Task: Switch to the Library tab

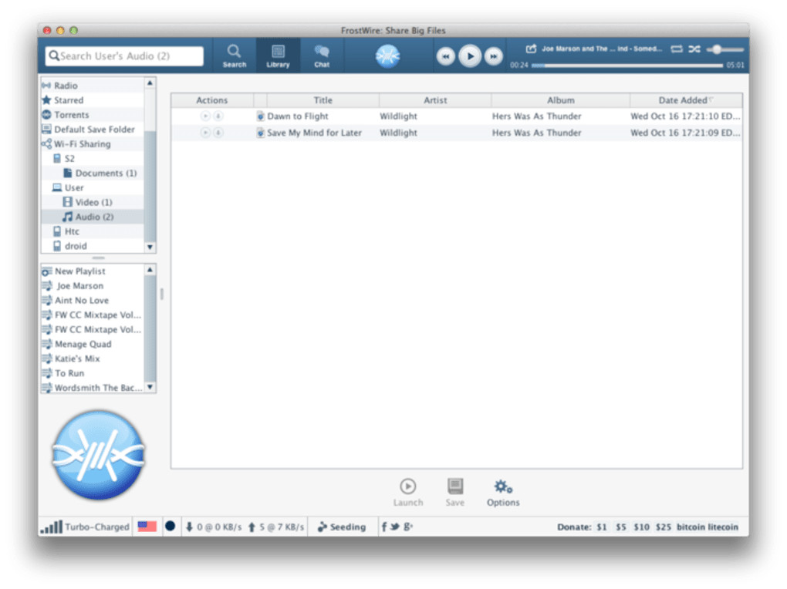Action: (x=278, y=56)
